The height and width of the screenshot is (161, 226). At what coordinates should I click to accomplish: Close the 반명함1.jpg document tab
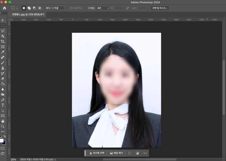pos(9,15)
